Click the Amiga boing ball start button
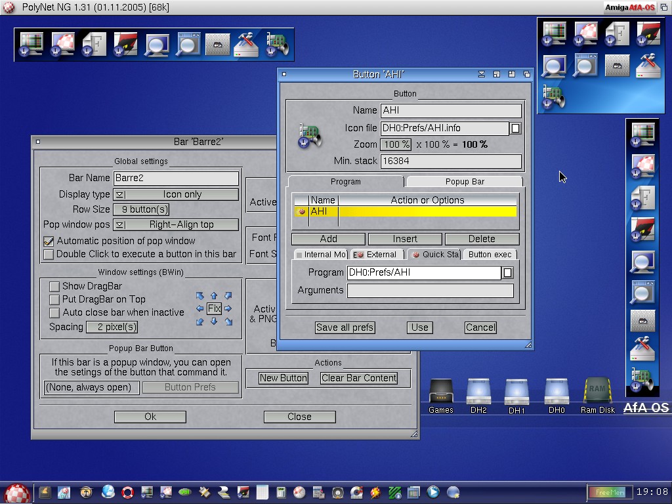672x504 pixels. pyautogui.click(x=16, y=492)
